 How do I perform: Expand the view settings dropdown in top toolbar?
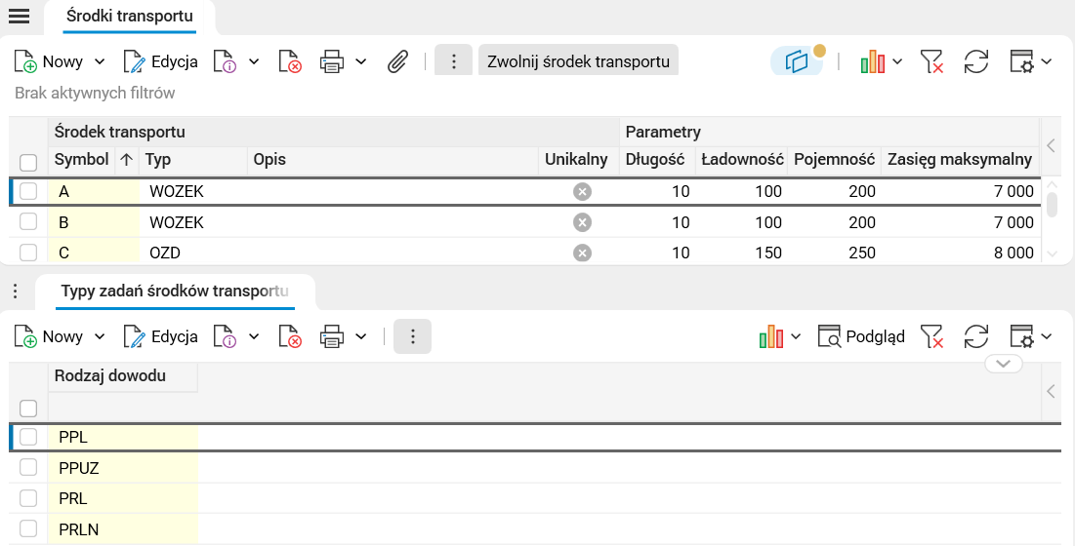point(1047,62)
